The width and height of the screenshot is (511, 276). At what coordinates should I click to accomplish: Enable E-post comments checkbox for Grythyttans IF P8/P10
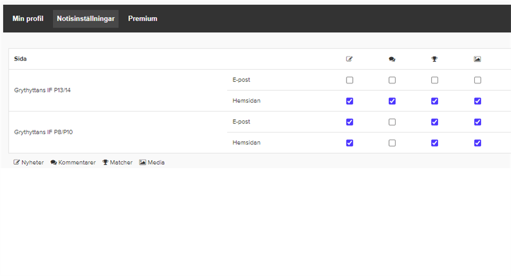click(392, 122)
